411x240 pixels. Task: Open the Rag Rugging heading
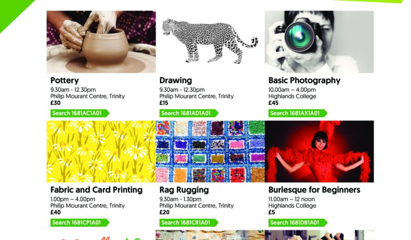184,190
